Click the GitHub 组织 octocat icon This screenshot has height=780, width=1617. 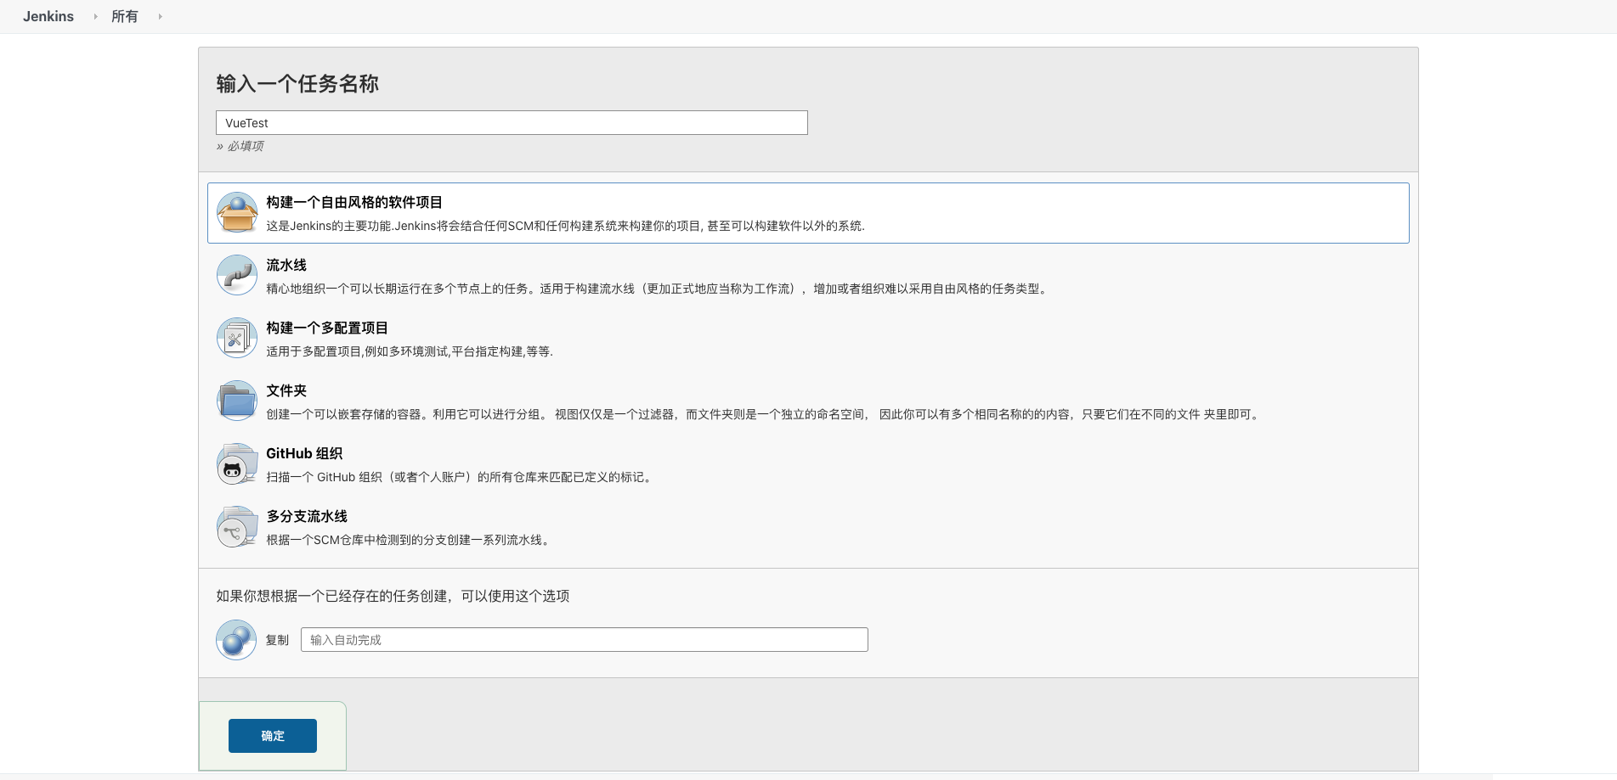coord(236,463)
